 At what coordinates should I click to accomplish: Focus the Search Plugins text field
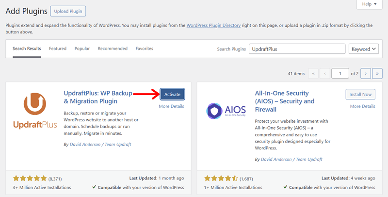[x=297, y=49]
